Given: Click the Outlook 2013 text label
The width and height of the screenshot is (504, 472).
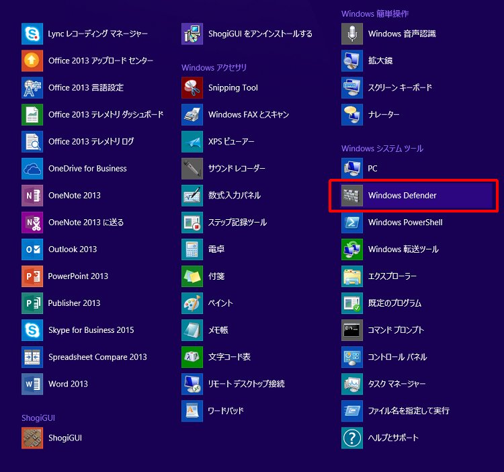Looking at the screenshot, I should (73, 249).
